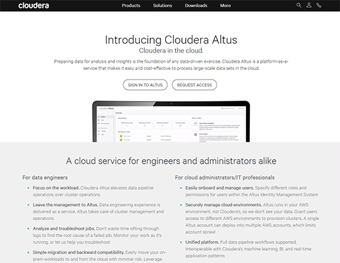Click 'For cloud administrators/IT professionals' heading
This screenshot has height=263, width=340.
225,177
